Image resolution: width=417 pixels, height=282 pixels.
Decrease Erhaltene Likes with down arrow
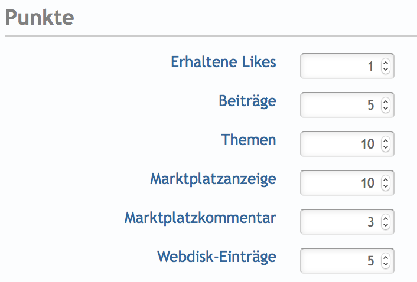386,70
